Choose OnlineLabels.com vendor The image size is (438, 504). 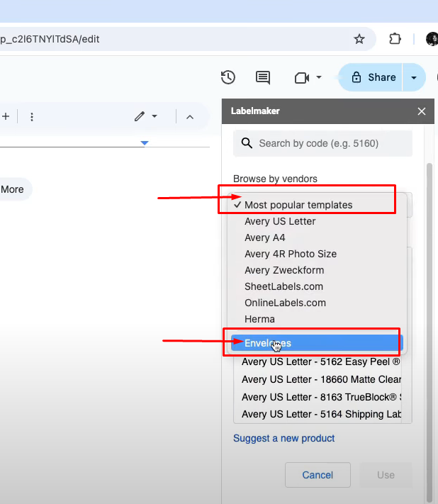317,303
